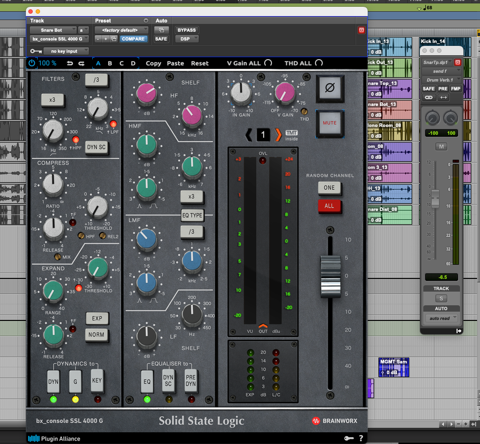
Task: Click the channel number 1 display
Action: tap(263, 135)
